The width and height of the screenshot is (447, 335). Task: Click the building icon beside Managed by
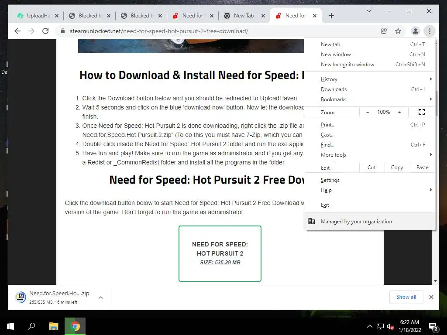(x=312, y=221)
